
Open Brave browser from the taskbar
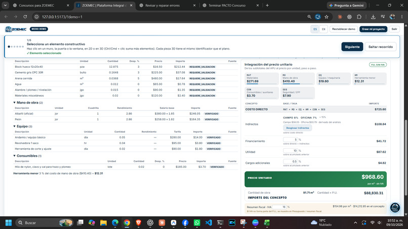pyautogui.click(x=138, y=223)
